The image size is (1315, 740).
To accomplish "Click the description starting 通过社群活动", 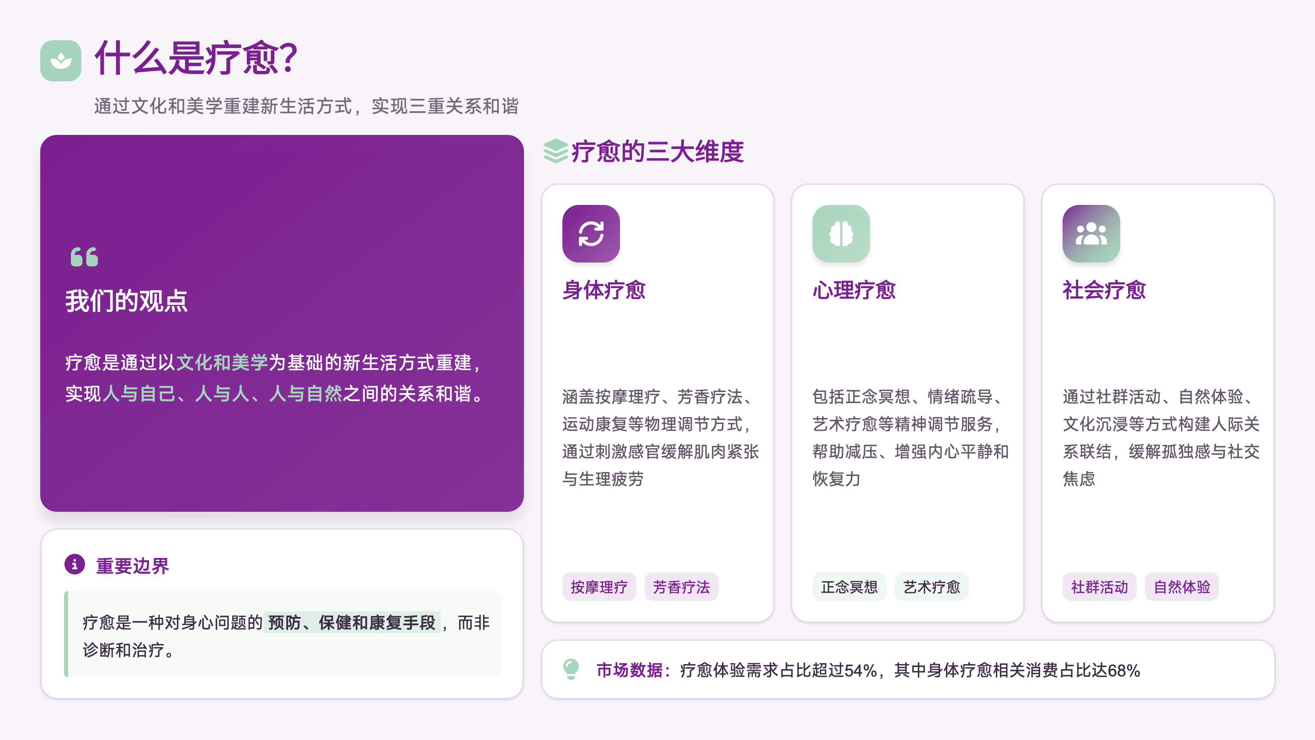I will click(1161, 438).
